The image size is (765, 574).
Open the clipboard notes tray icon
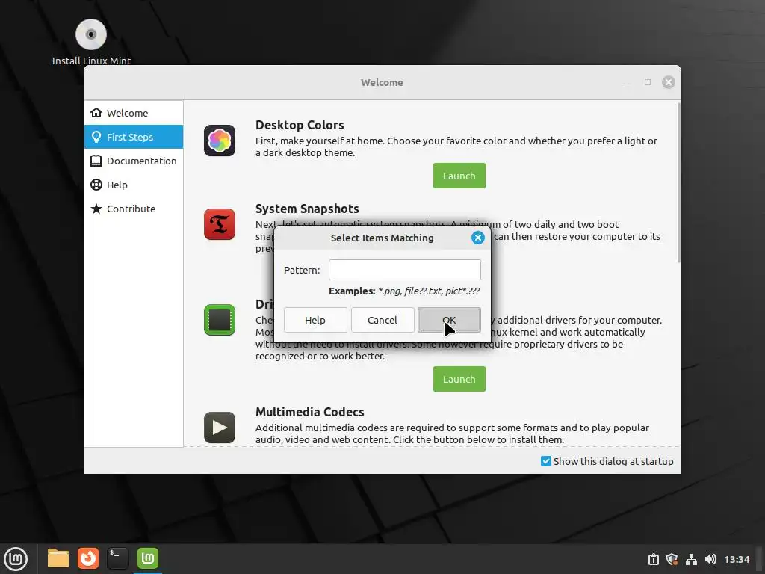[654, 559]
